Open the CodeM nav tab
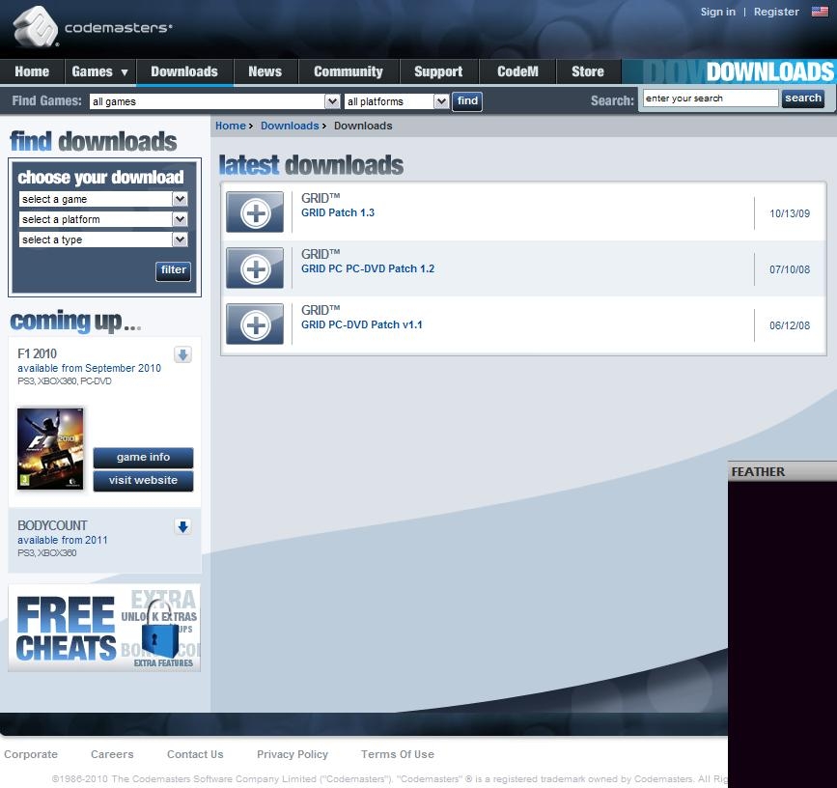This screenshot has height=788, width=837. 517,71
